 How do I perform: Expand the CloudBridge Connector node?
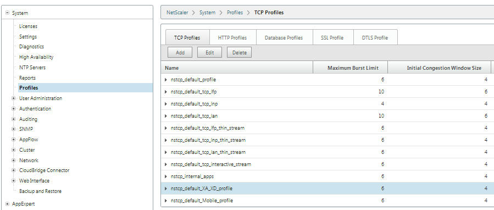pos(14,170)
